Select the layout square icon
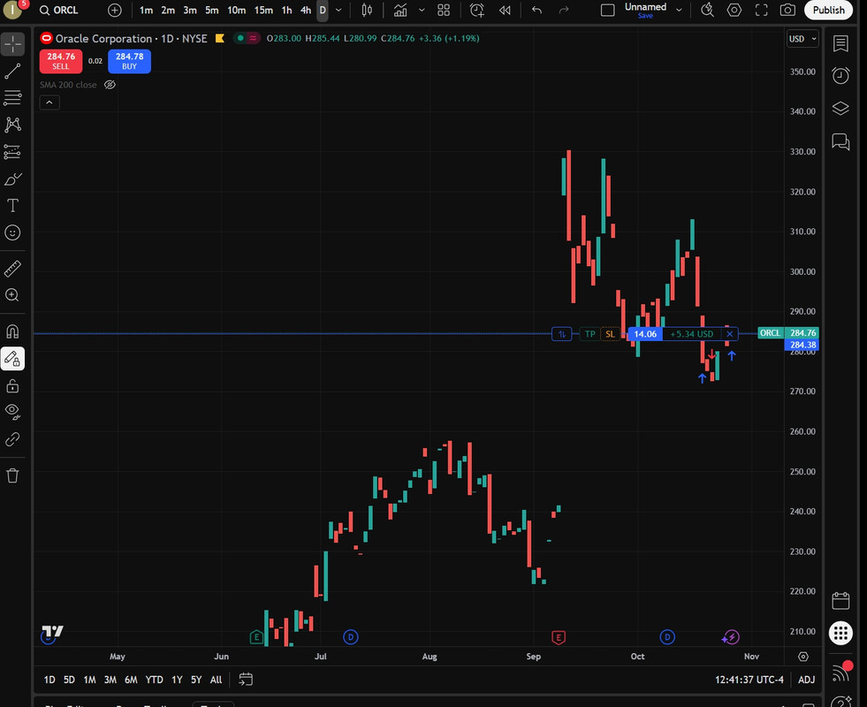867x707 pixels. pos(608,10)
